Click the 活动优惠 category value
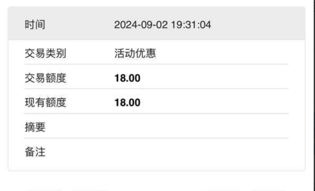 (x=135, y=53)
